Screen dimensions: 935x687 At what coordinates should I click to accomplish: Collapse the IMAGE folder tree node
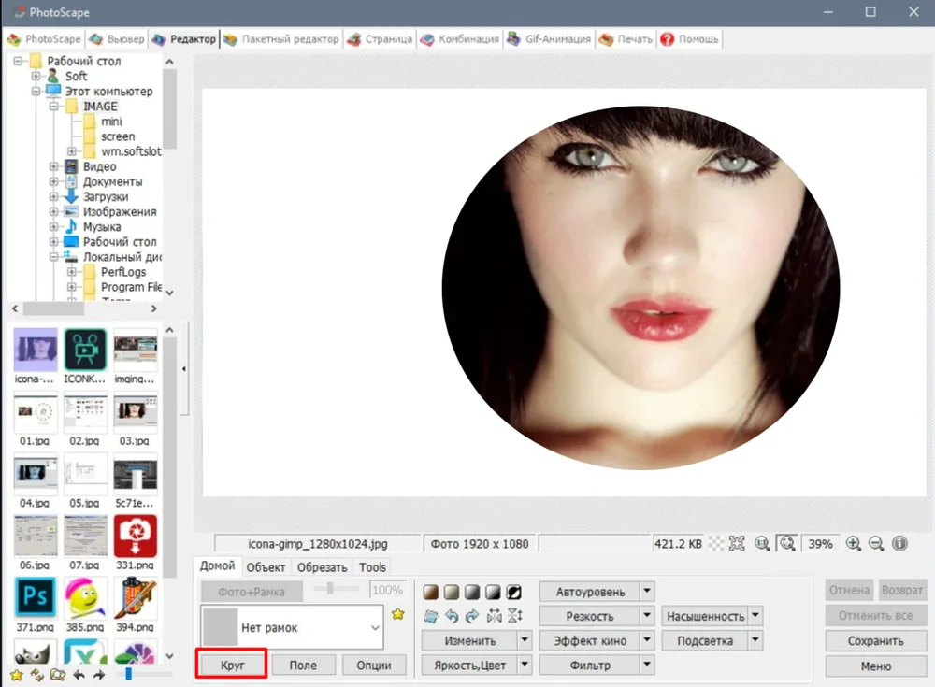pos(53,107)
